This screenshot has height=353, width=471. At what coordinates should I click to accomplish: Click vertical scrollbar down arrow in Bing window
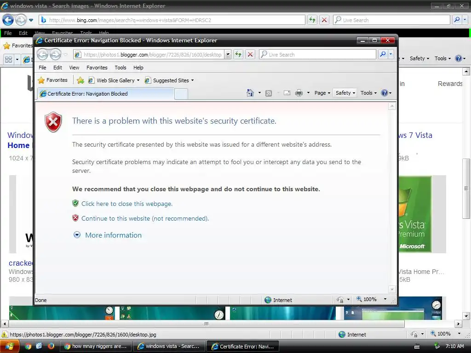pyautogui.click(x=466, y=316)
